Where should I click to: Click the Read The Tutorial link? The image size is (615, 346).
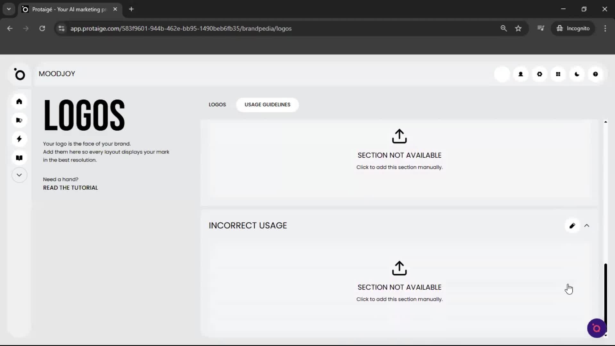pos(70,188)
